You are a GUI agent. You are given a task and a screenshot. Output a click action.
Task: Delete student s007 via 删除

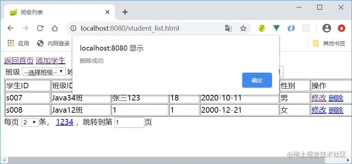coord(336,98)
